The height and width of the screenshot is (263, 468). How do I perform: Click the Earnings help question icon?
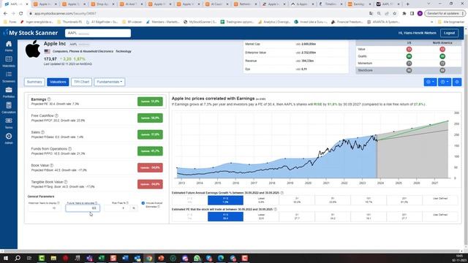click(49, 99)
